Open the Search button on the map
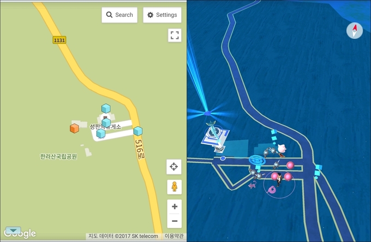The width and height of the screenshot is (371, 242). tap(119, 15)
